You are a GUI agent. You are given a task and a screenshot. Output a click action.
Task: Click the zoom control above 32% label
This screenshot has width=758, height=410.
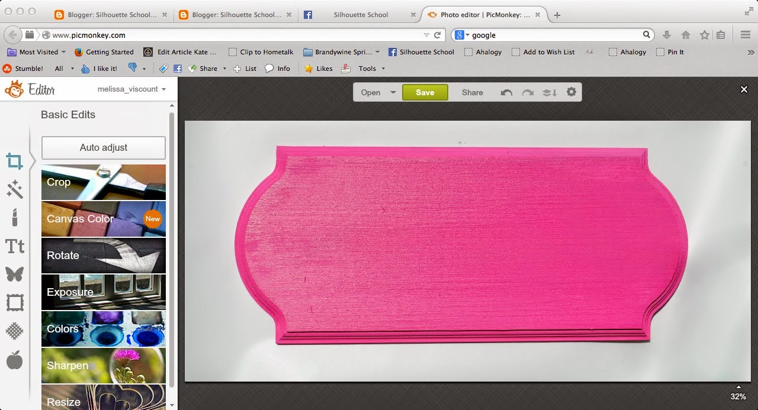point(738,387)
